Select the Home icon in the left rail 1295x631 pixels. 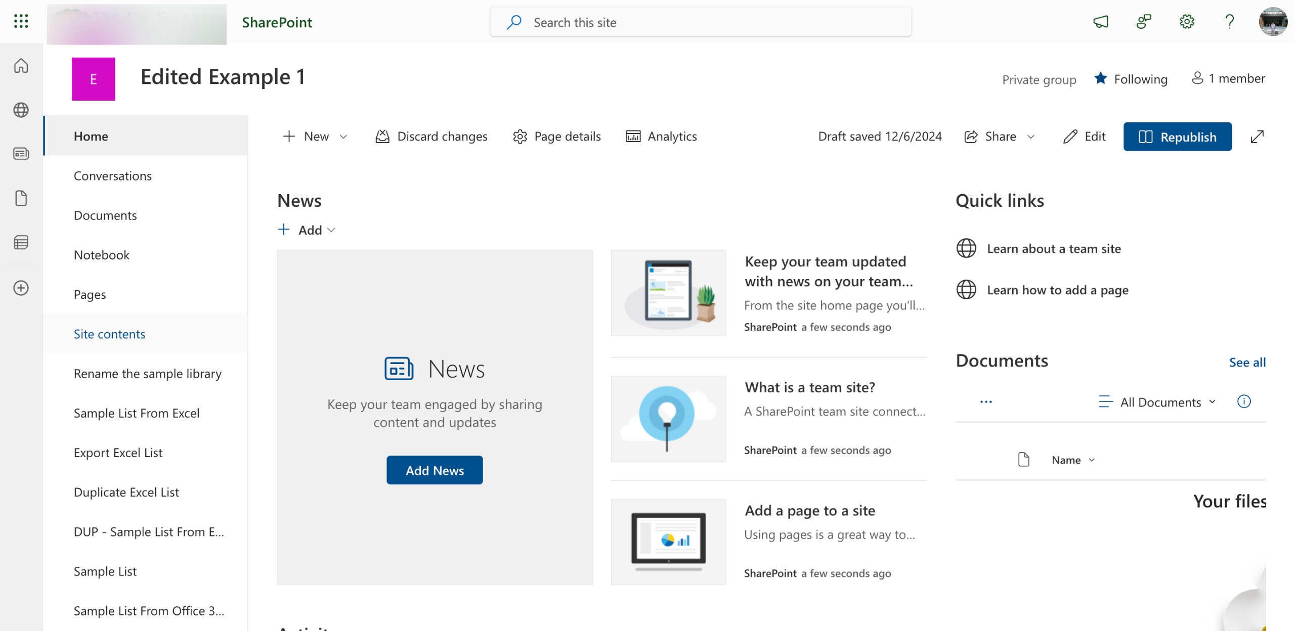(21, 66)
